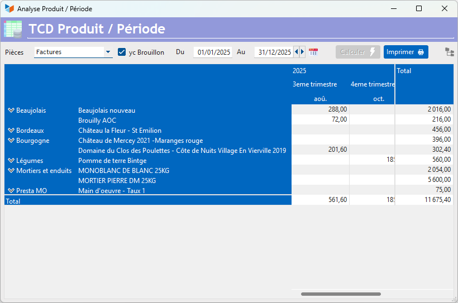Select the MORTIER PIERRE DM 25KG row
The image size is (458, 303).
[x=117, y=181]
